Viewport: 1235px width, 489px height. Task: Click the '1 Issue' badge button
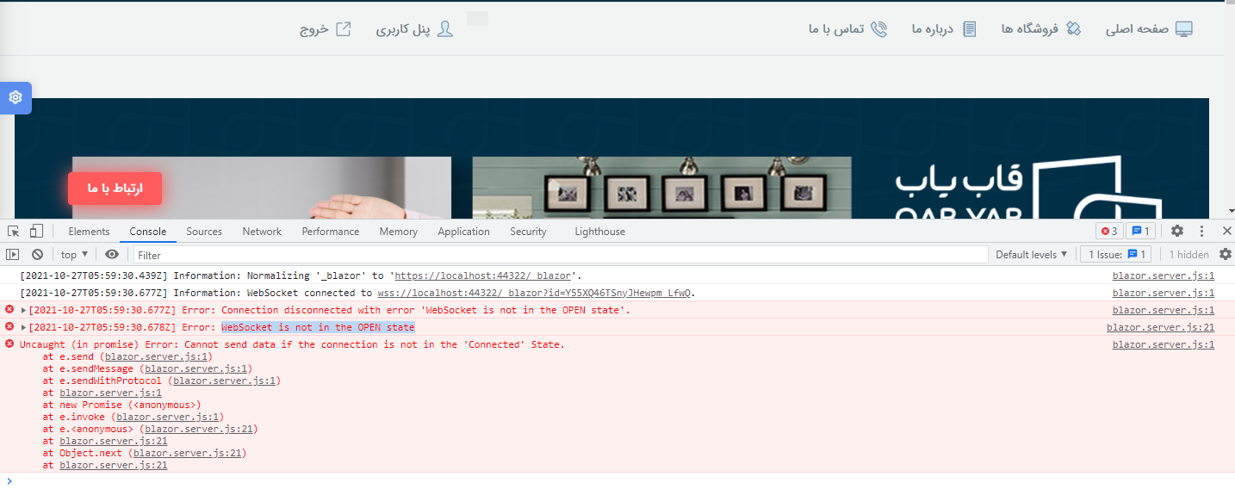coord(1116,255)
